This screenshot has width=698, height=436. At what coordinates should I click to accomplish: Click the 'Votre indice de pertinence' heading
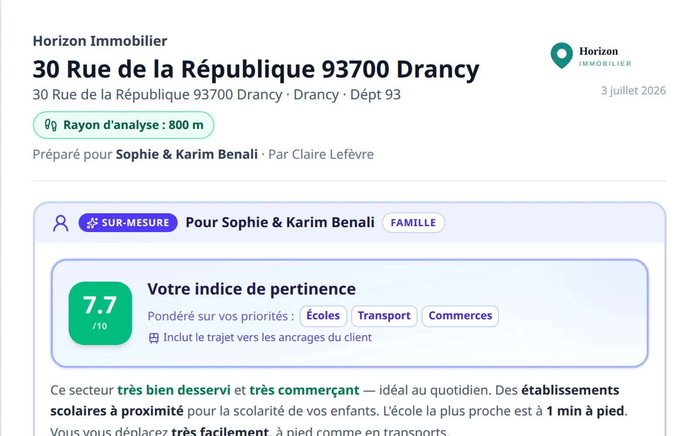pyautogui.click(x=251, y=289)
